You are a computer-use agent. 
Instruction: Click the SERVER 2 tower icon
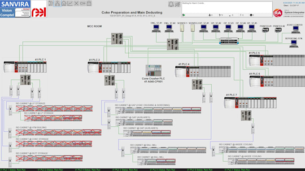pos(192,28)
